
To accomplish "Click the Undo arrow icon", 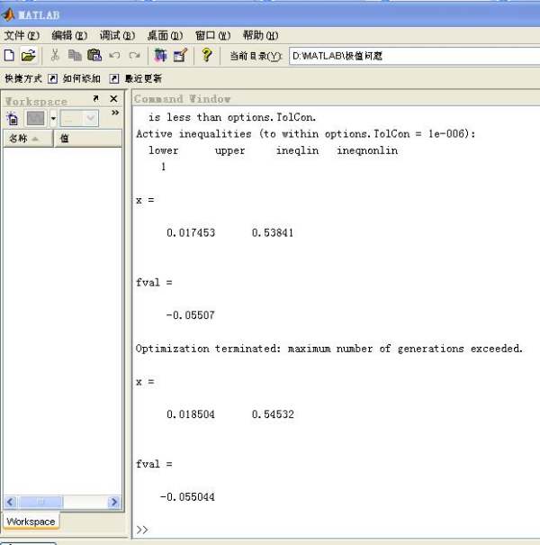I will tap(114, 56).
